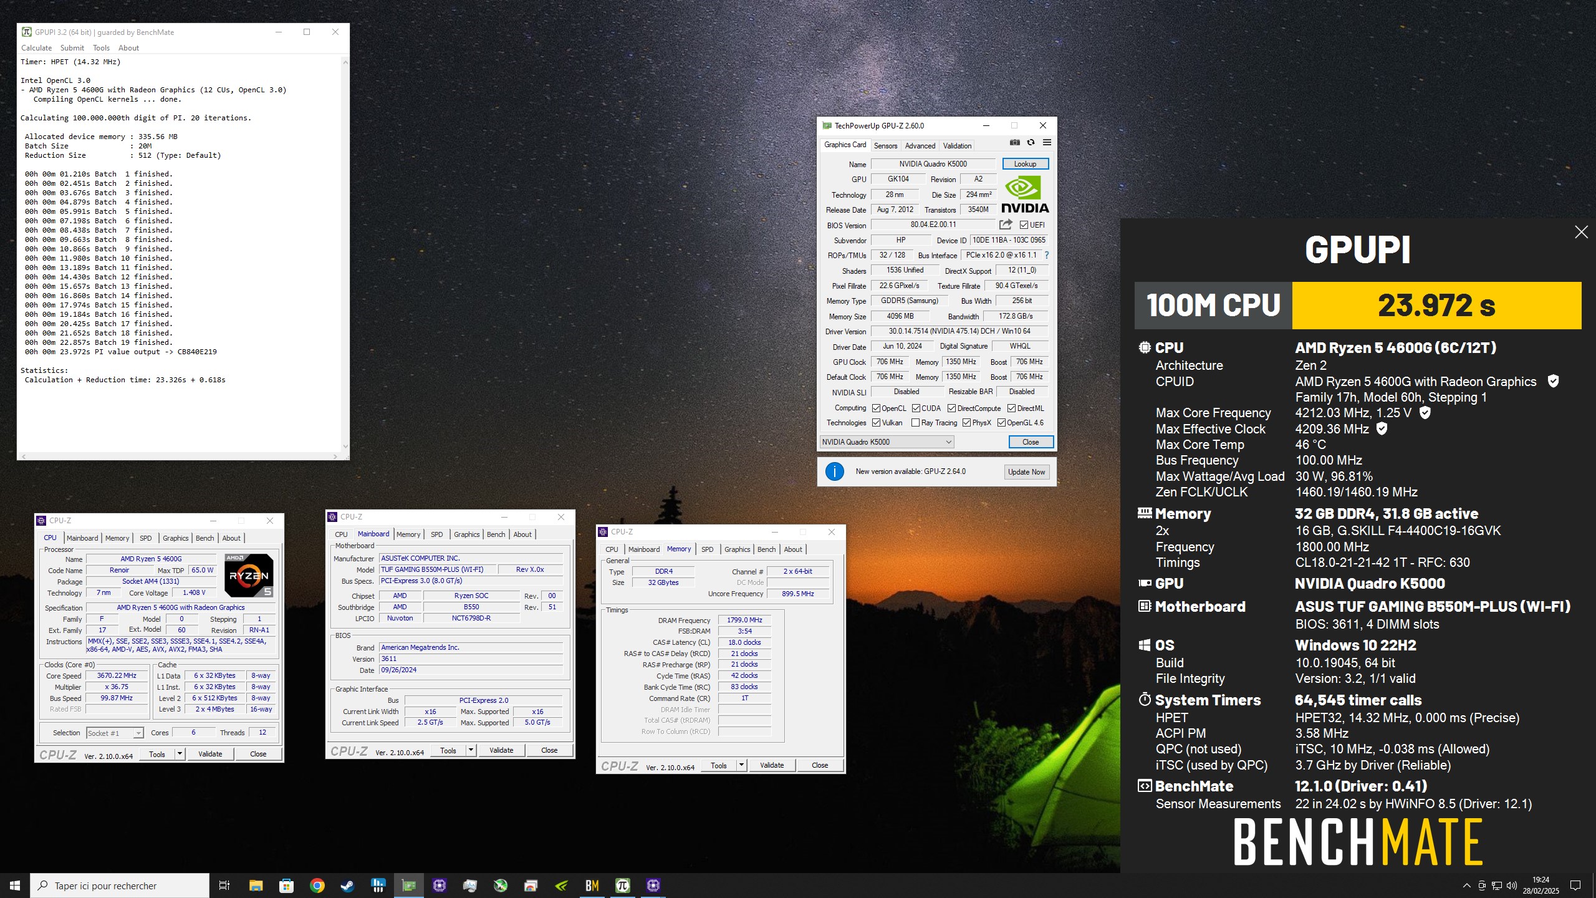Click the shield icon beside Max Effective Clock
1596x898 pixels.
tap(1382, 428)
